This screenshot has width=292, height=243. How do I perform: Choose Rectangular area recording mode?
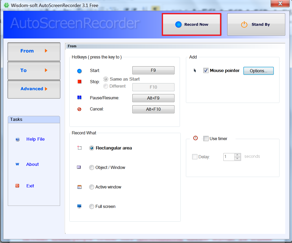92,148
